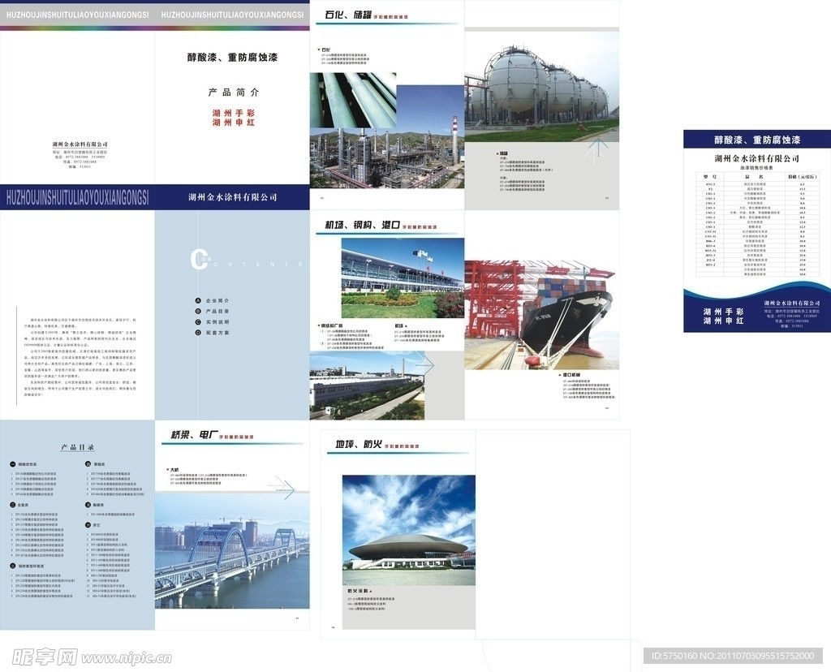
Task: Click the rainbow gradient color strip
Action: tap(154, 28)
